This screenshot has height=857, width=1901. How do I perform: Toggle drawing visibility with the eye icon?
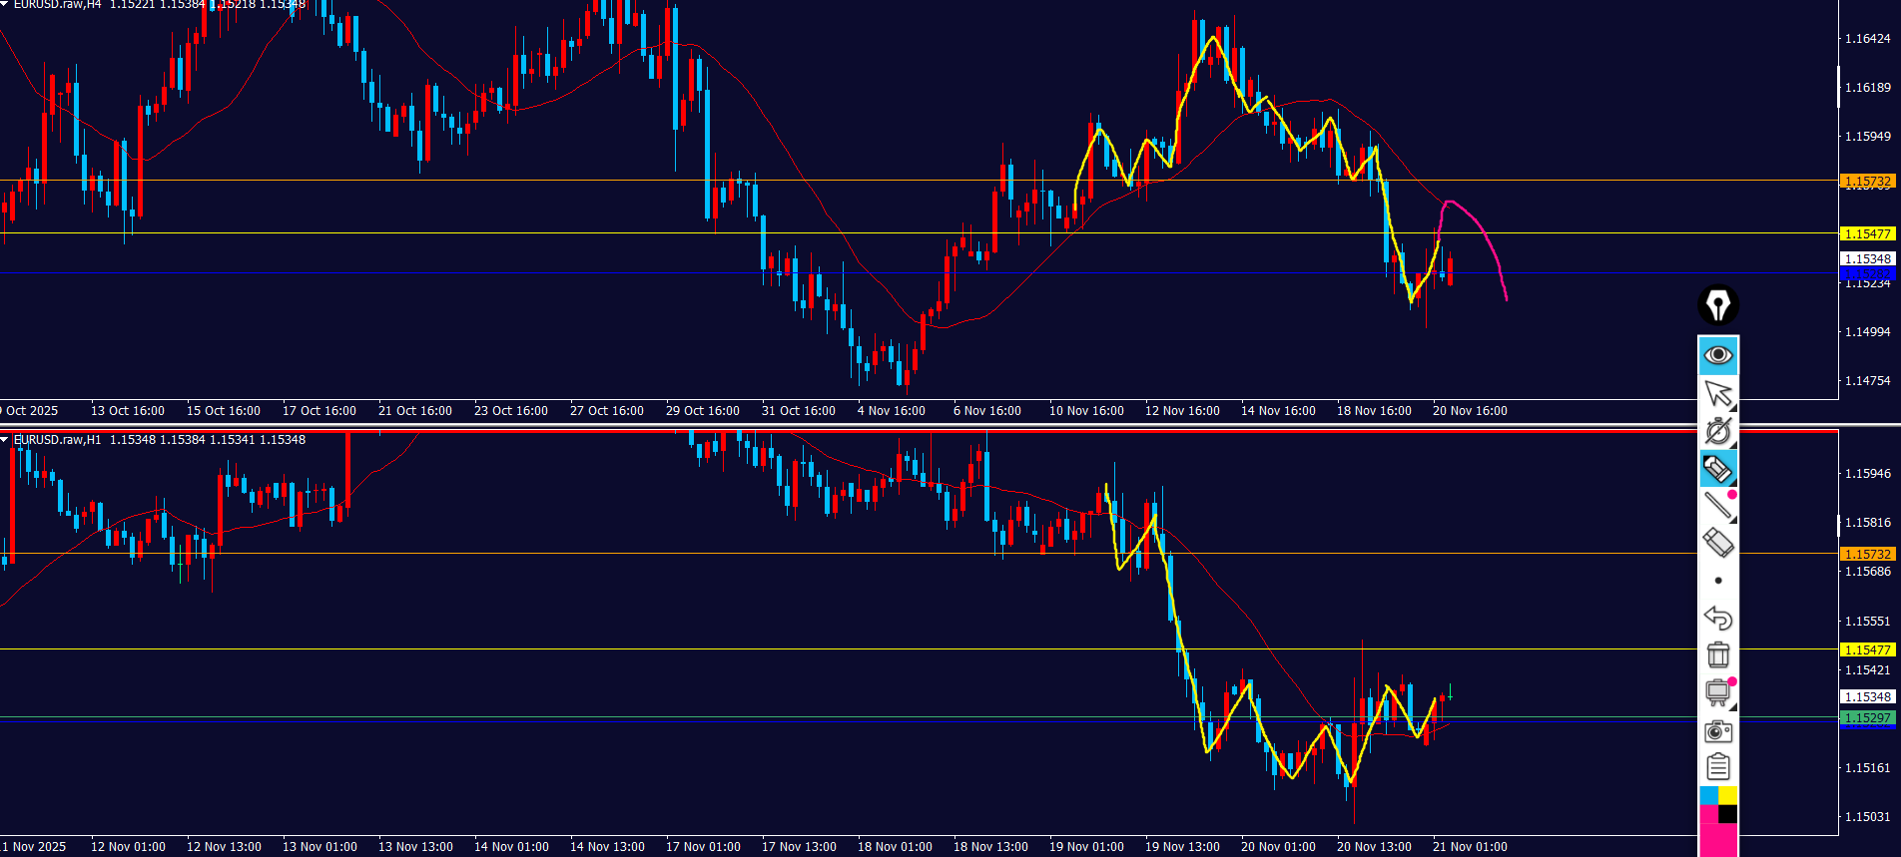[x=1718, y=355]
